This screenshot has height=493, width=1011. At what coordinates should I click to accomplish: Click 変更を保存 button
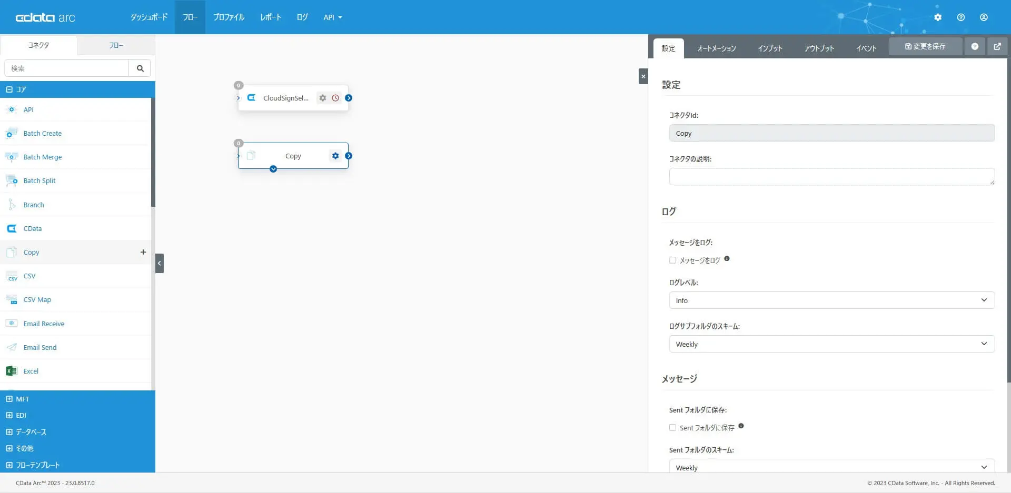[x=925, y=46]
